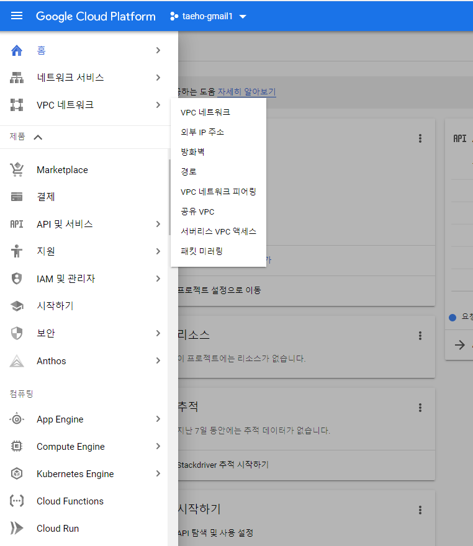This screenshot has width=473, height=546.
Task: Collapse the 제품 section chevron
Action: (x=38, y=137)
